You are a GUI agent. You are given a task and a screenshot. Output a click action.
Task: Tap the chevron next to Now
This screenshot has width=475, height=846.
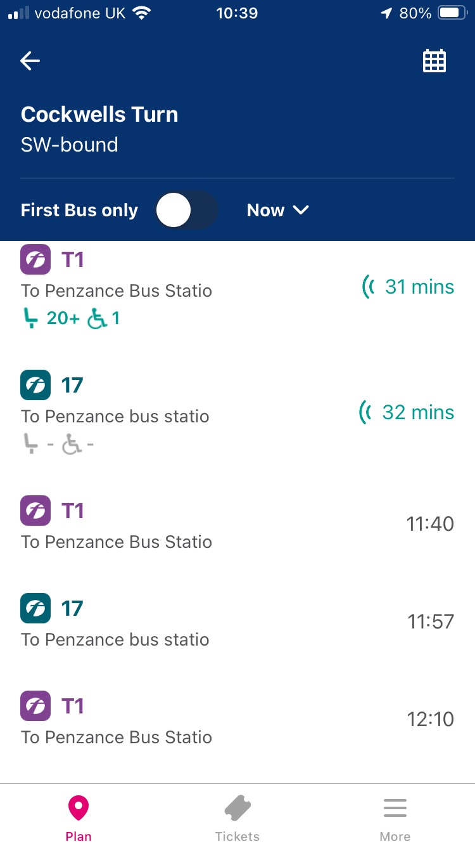[301, 211]
